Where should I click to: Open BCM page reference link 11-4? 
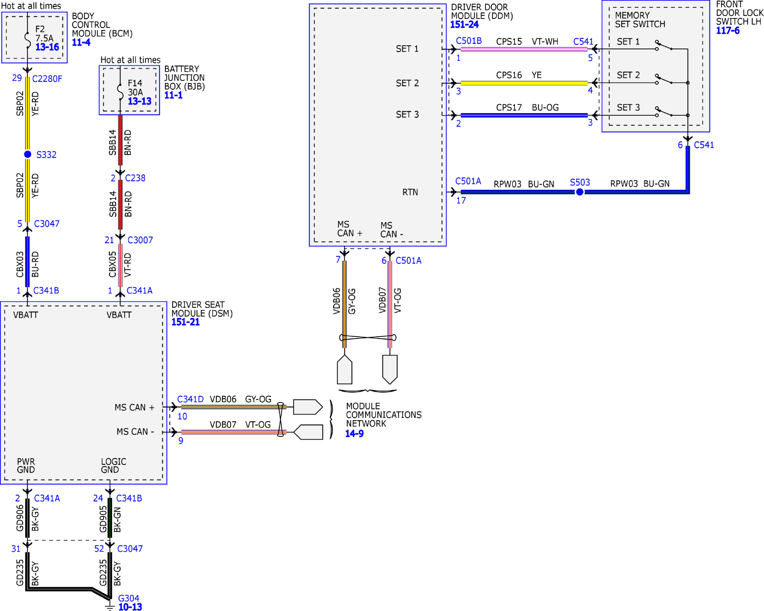tap(81, 42)
